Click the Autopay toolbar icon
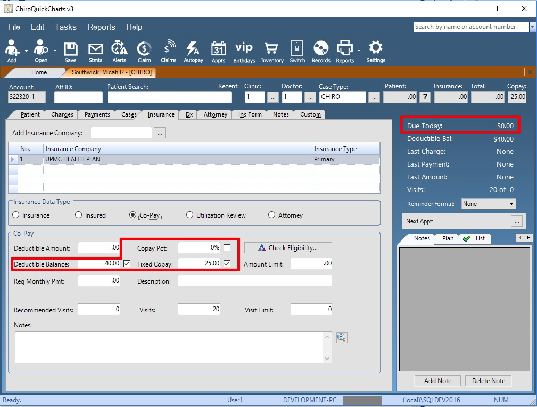 pyautogui.click(x=193, y=52)
